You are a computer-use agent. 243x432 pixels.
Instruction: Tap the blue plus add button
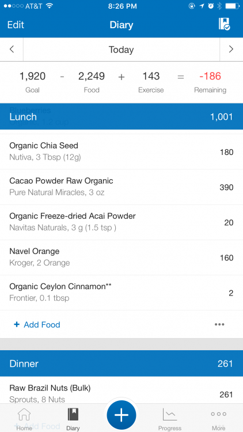(121, 415)
